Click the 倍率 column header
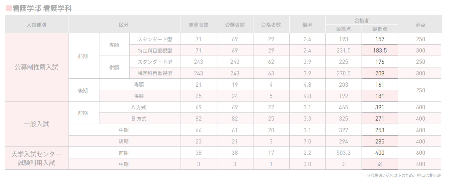The height and width of the screenshot is (183, 451). point(307,25)
